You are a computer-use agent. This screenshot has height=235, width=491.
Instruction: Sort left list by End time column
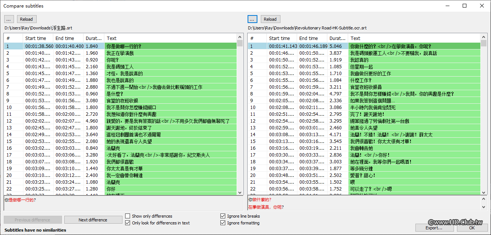tap(68, 38)
